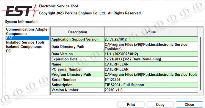
Task: Click value 12/21/2033 (3652 Days Remaining)
Action: (151, 59)
